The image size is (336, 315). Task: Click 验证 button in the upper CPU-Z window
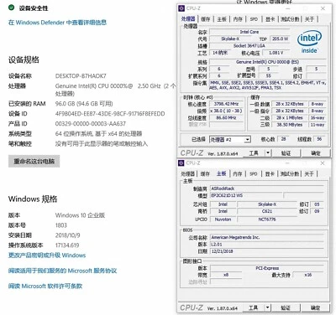pos(286,152)
